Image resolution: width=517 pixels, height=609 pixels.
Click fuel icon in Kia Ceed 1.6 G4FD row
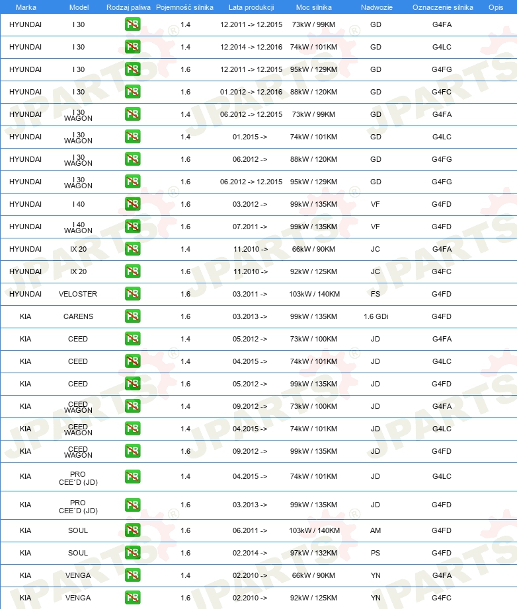[132, 384]
